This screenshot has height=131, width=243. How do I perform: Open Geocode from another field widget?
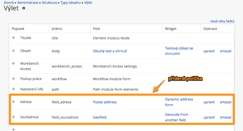(x=176, y=117)
